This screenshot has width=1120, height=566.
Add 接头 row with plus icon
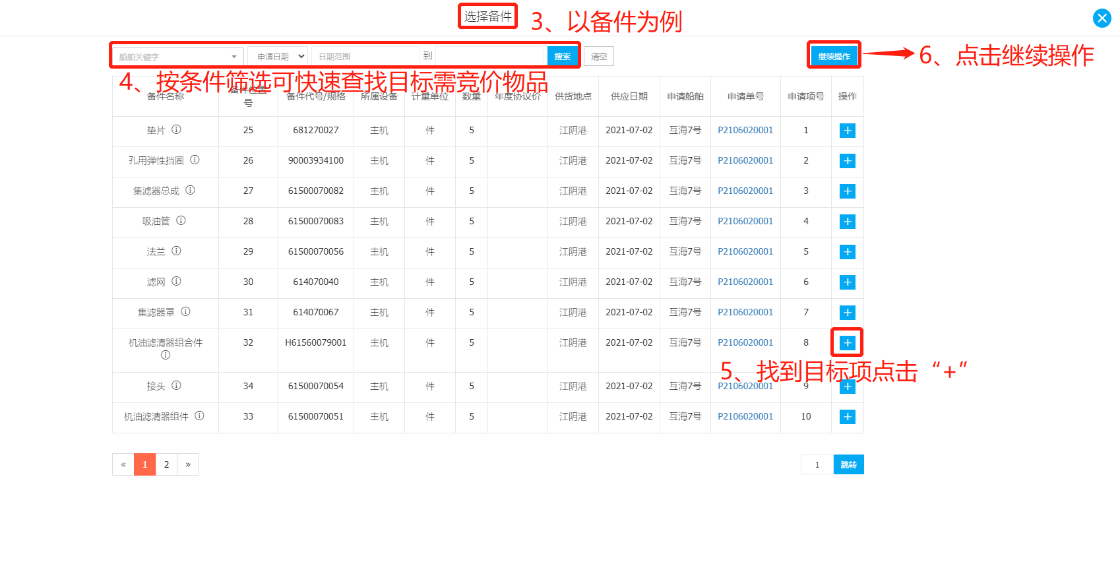pos(848,387)
